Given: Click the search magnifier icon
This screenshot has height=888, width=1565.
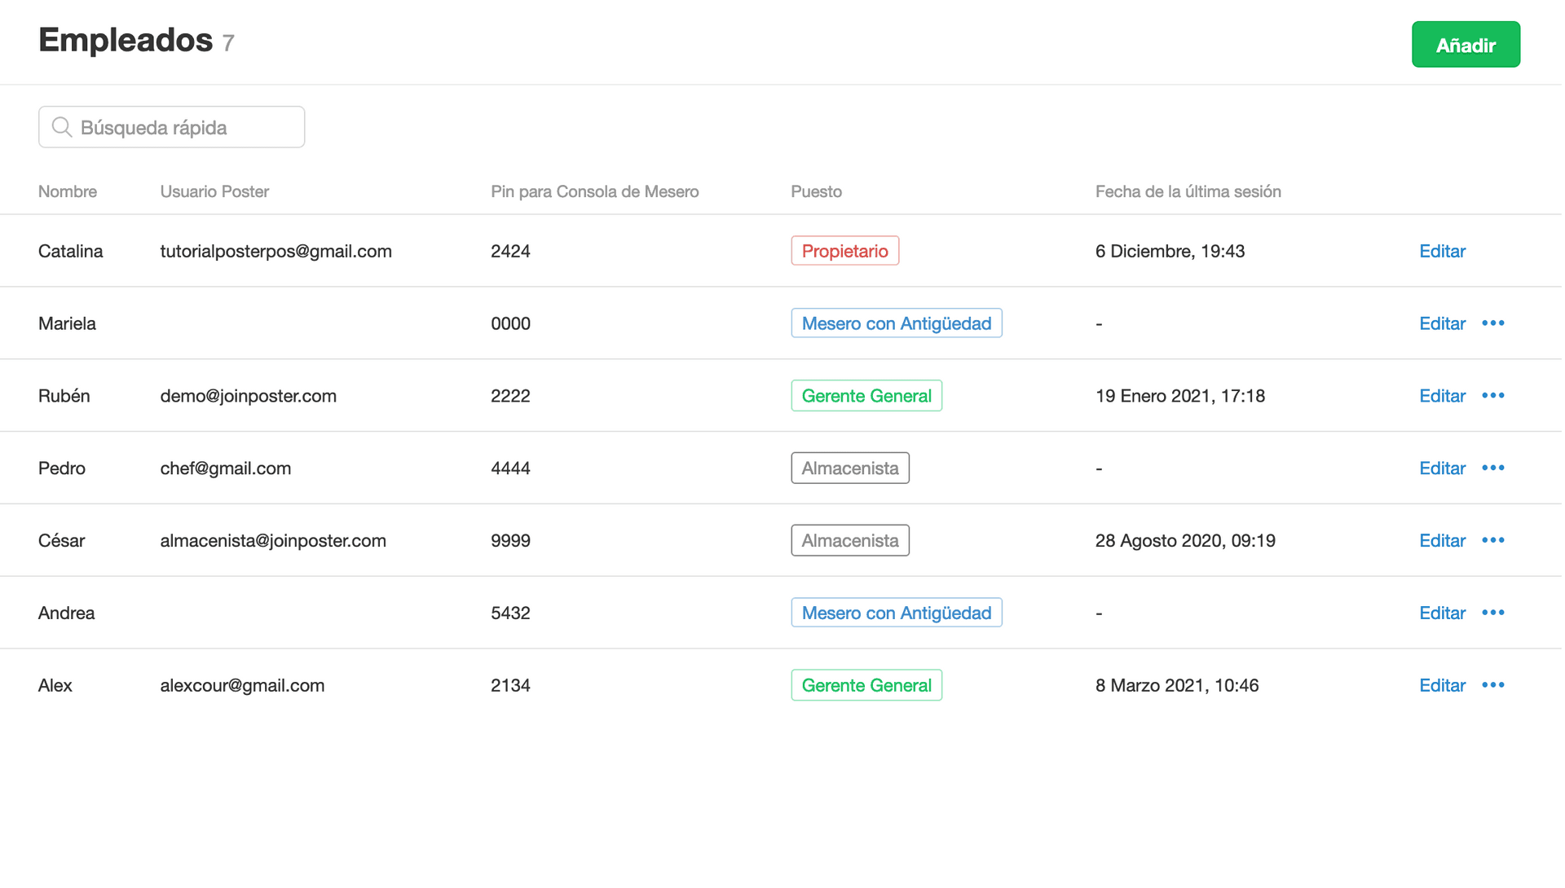Looking at the screenshot, I should click(x=62, y=127).
